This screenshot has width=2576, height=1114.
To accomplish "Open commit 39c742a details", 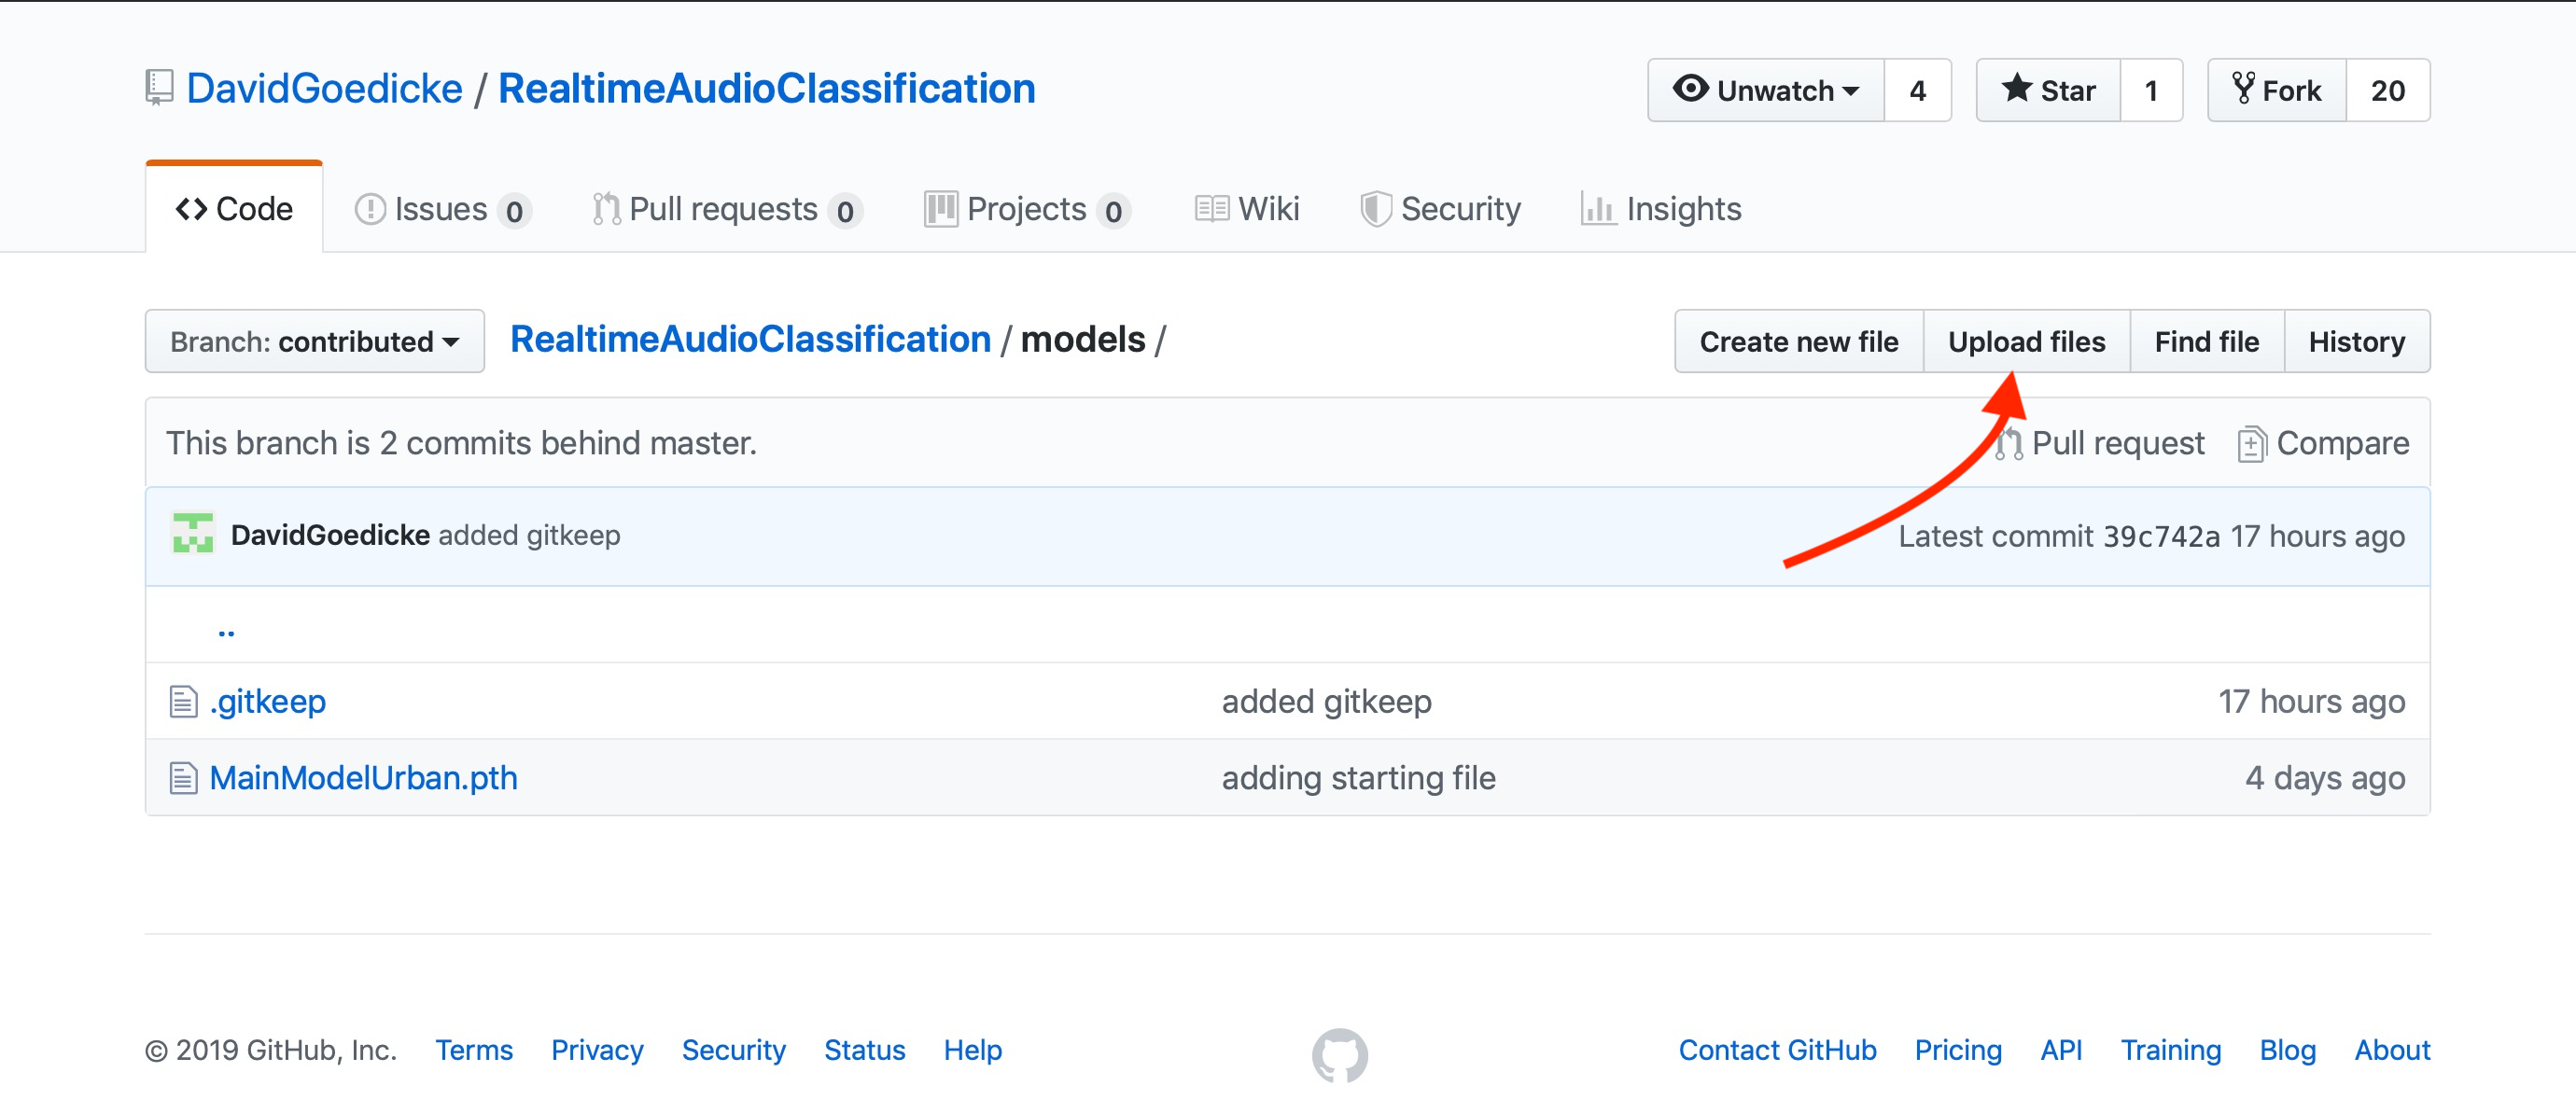I will pyautogui.click(x=2160, y=536).
